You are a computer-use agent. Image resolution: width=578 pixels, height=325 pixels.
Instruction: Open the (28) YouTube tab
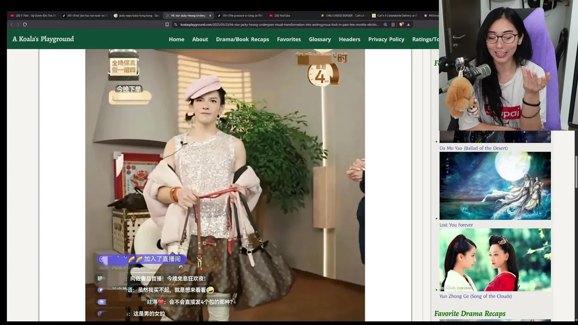pos(292,15)
